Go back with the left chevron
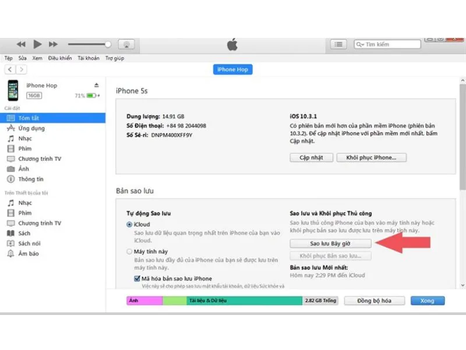This screenshot has width=466, height=350. coord(10,69)
